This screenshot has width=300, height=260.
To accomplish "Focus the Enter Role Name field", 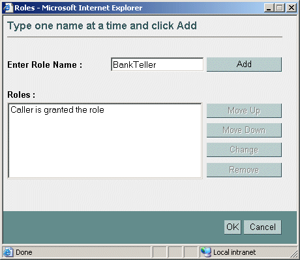I will point(157,65).
